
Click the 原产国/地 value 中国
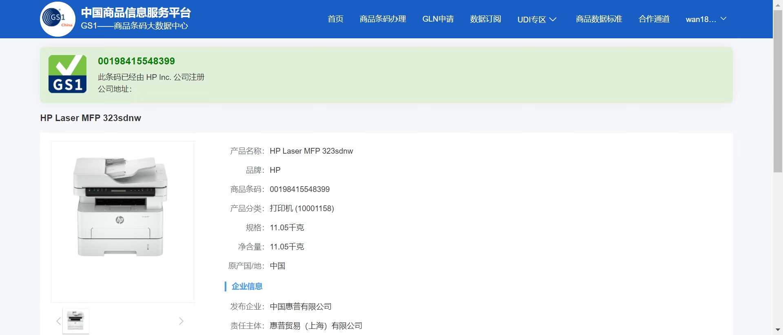click(277, 266)
